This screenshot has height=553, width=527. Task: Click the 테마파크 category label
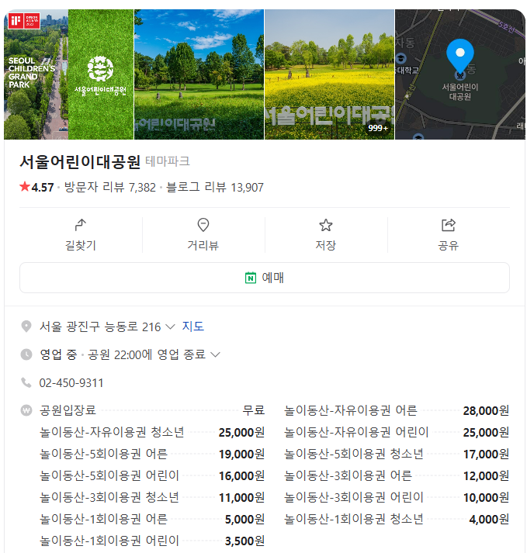click(168, 161)
